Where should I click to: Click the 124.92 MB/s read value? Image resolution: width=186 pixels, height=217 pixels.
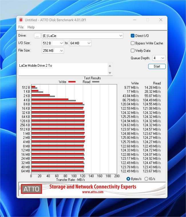pyautogui.click(x=152, y=159)
